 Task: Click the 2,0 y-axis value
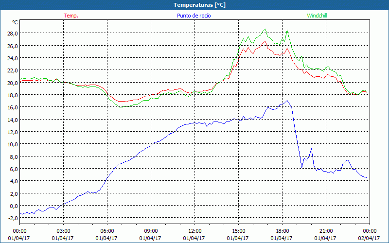[x=14, y=193]
